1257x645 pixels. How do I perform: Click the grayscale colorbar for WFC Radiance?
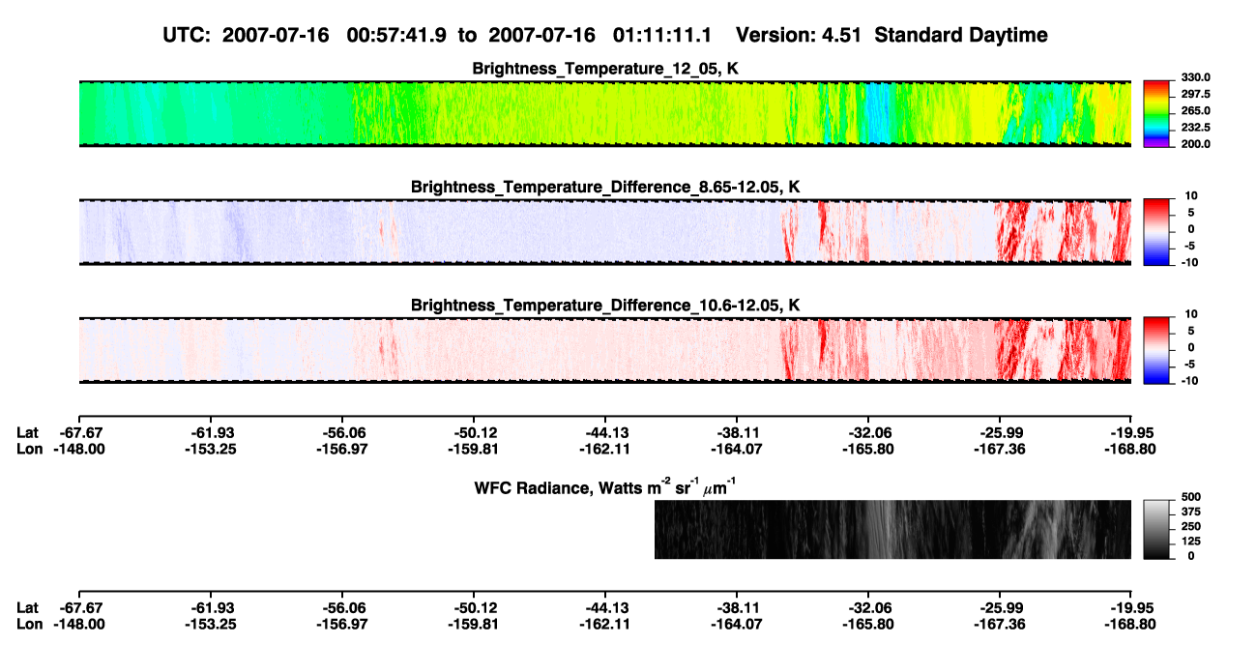(x=1157, y=529)
